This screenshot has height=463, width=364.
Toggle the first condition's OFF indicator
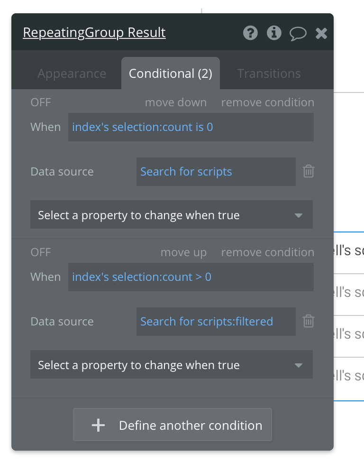[x=41, y=102]
